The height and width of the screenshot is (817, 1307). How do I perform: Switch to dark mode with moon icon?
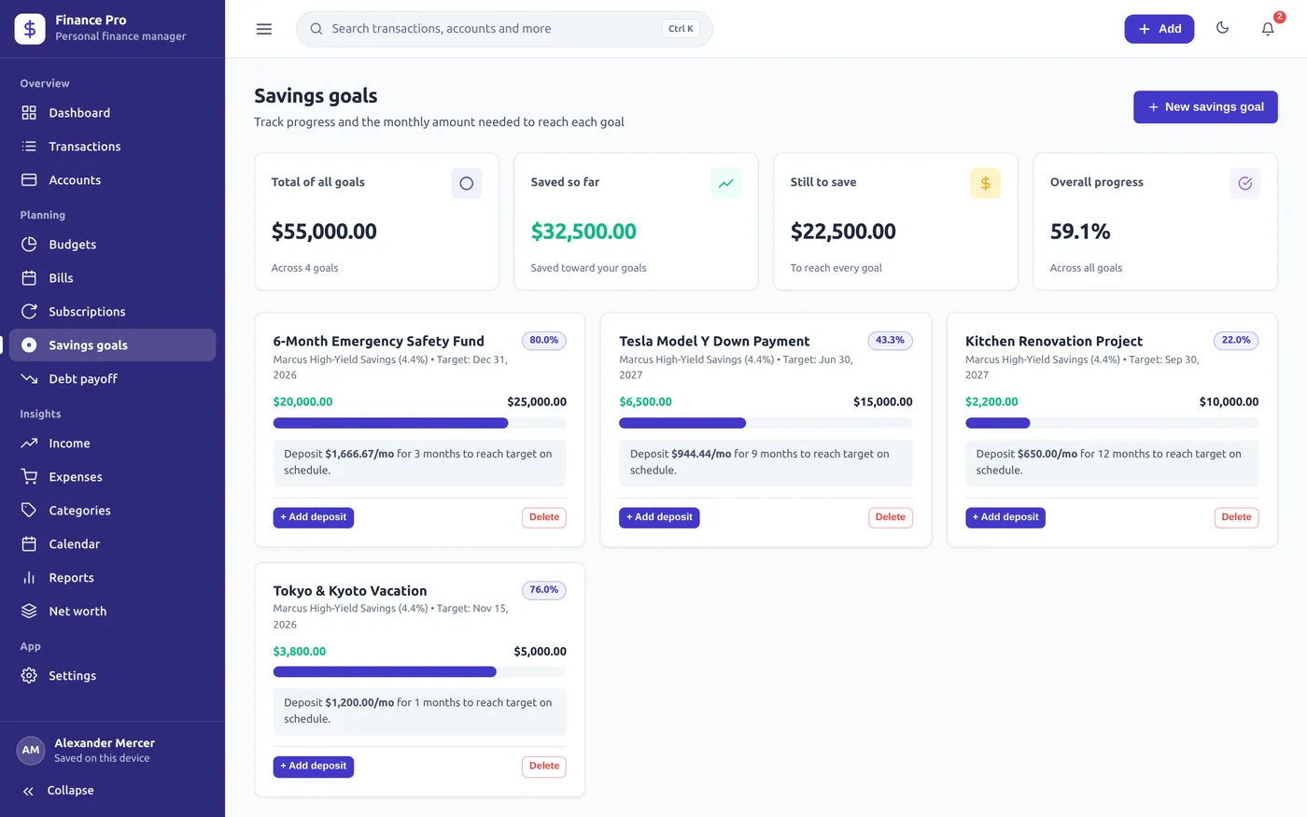coord(1222,28)
